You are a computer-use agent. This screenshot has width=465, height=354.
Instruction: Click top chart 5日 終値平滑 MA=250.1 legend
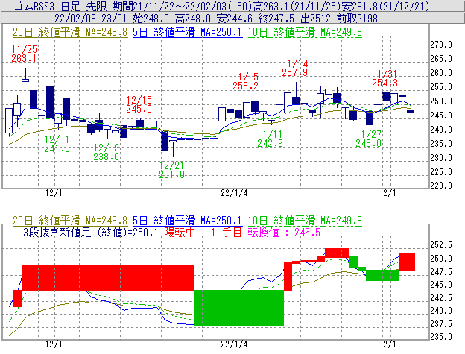[x=188, y=32]
